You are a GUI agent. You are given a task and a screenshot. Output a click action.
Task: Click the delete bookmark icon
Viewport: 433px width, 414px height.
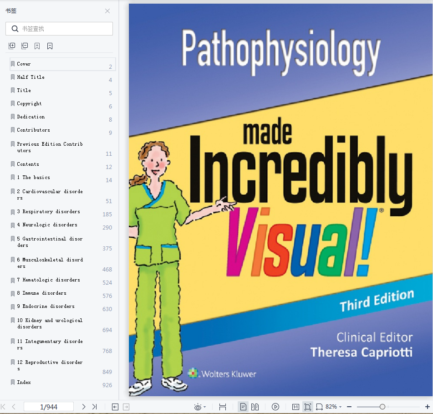tap(50, 46)
